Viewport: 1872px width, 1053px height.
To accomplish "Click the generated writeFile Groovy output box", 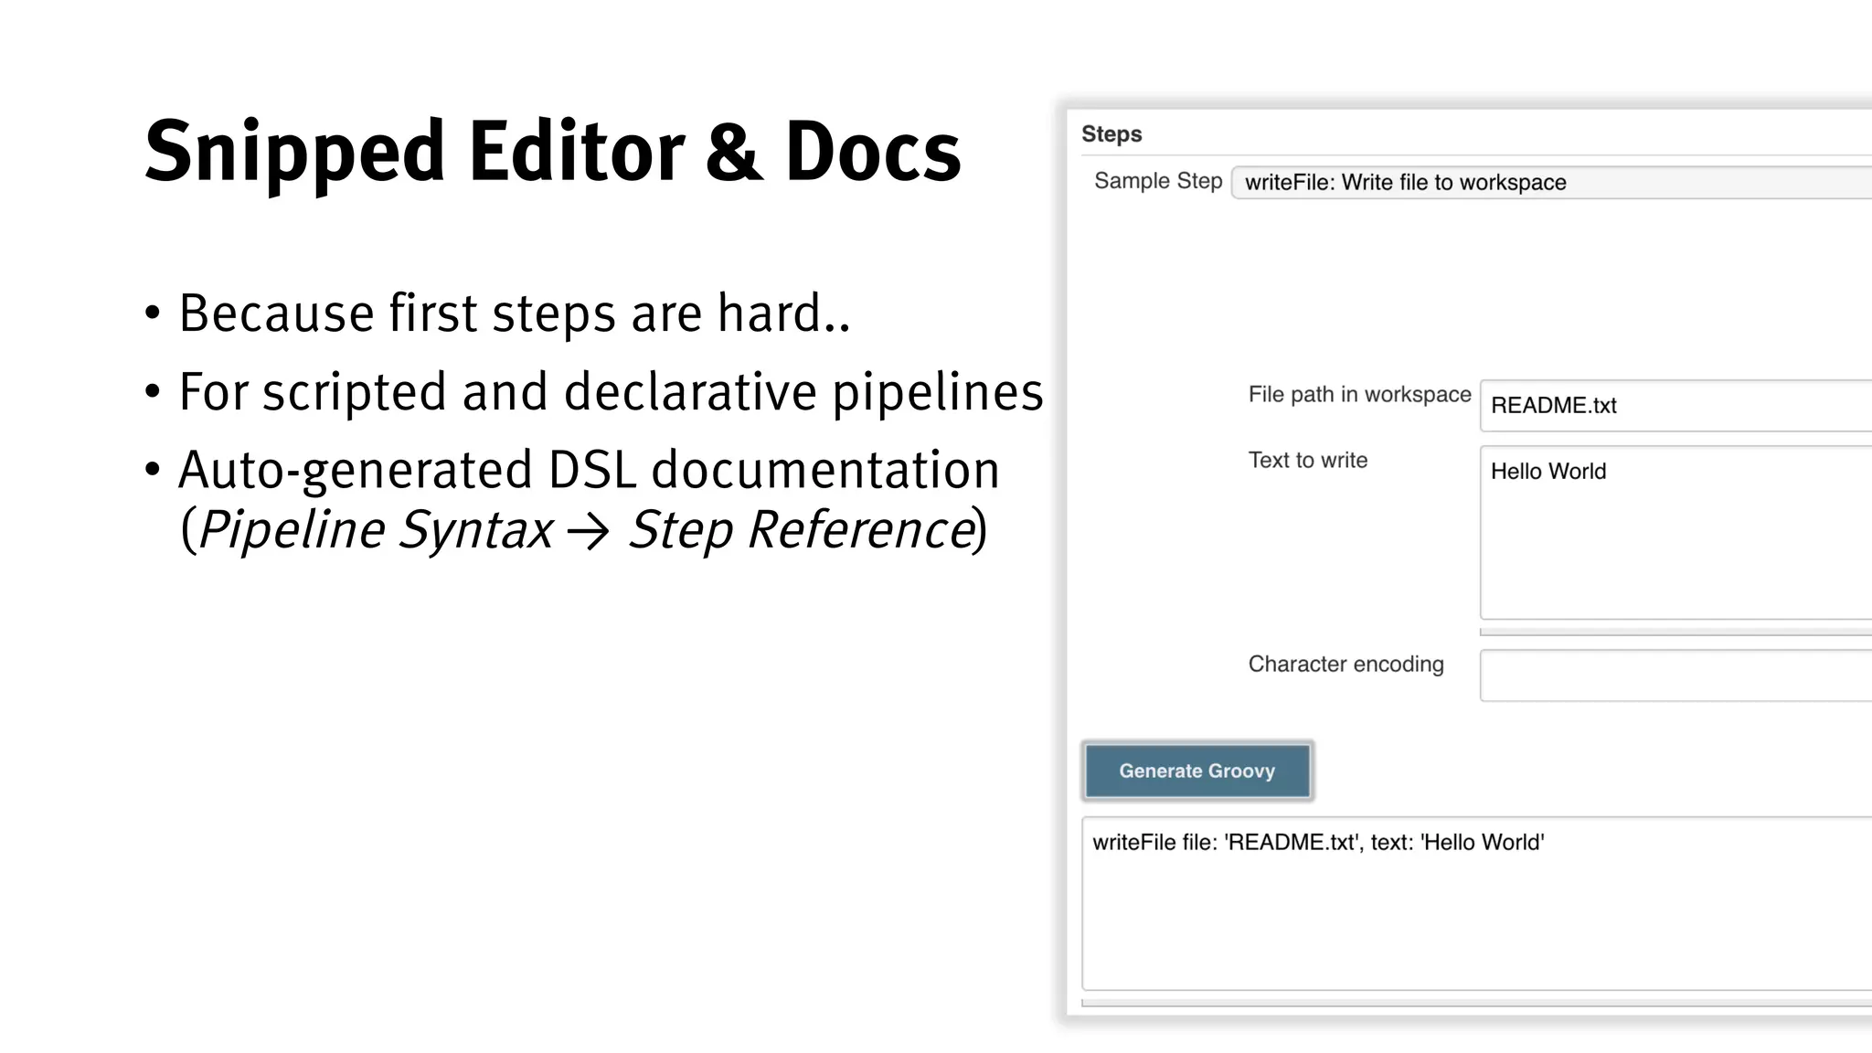I will click(1477, 904).
